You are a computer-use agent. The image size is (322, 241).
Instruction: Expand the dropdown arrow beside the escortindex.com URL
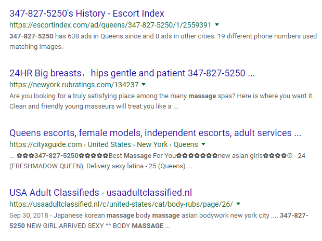[217, 24]
